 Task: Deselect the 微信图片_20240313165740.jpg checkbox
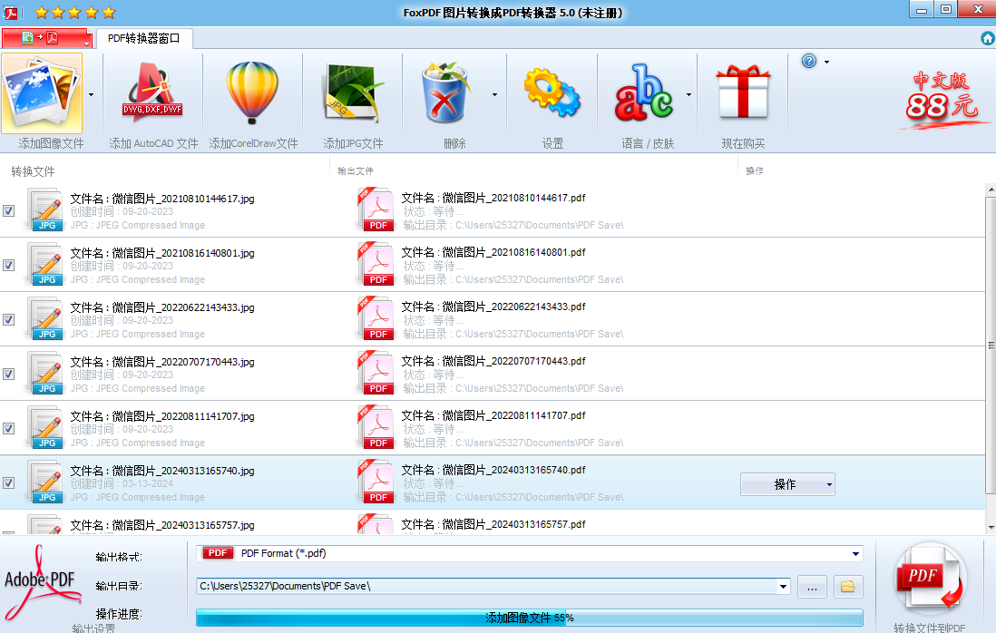(9, 483)
